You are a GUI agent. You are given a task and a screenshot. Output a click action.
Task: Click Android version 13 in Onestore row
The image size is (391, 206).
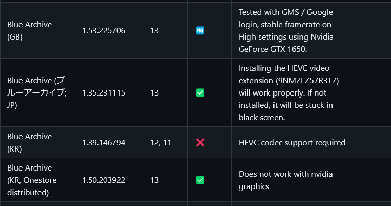click(154, 180)
